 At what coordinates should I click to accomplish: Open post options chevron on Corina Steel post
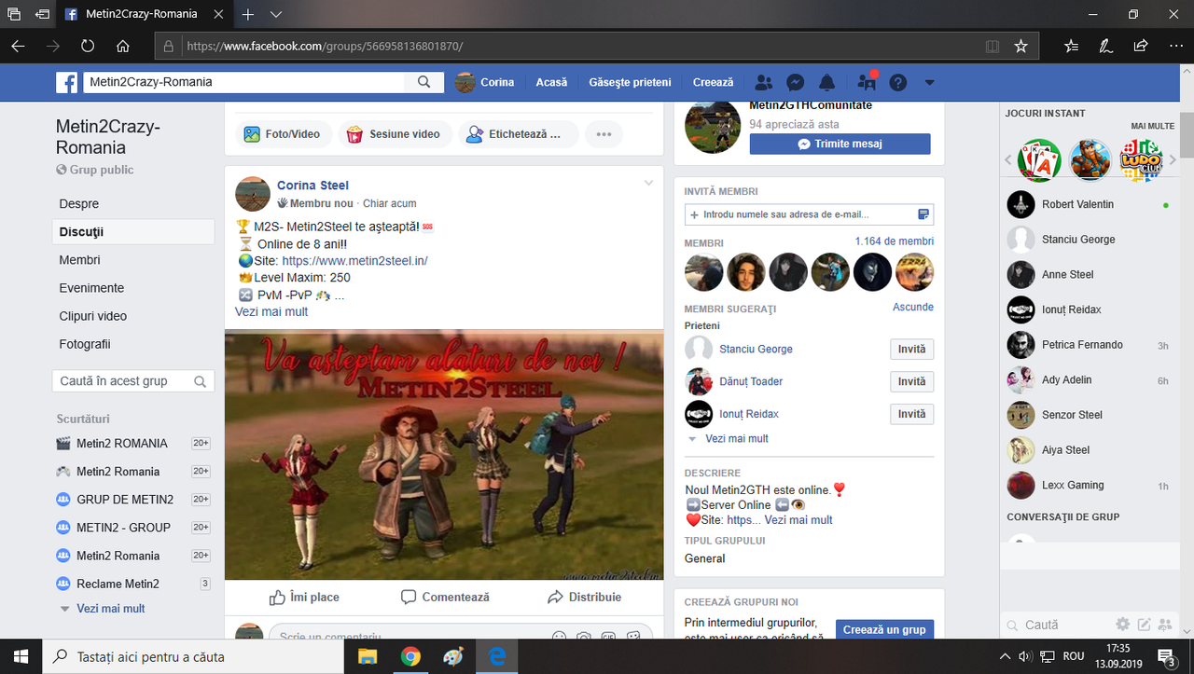pyautogui.click(x=649, y=184)
